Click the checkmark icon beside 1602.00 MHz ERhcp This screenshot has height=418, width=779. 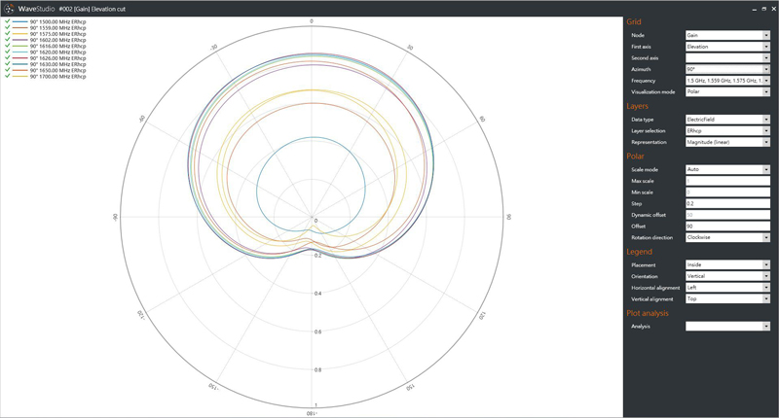[7, 40]
